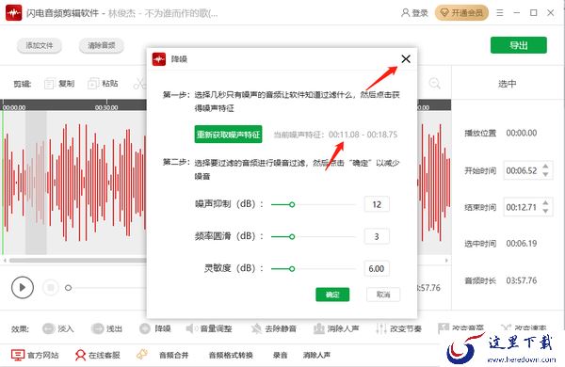The height and width of the screenshot is (367, 565).
Task: Click the green 导出 export button
Action: pyautogui.click(x=519, y=45)
